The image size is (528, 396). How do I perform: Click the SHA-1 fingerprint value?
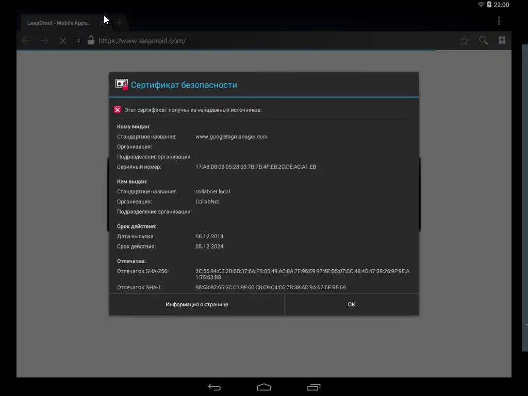point(270,288)
